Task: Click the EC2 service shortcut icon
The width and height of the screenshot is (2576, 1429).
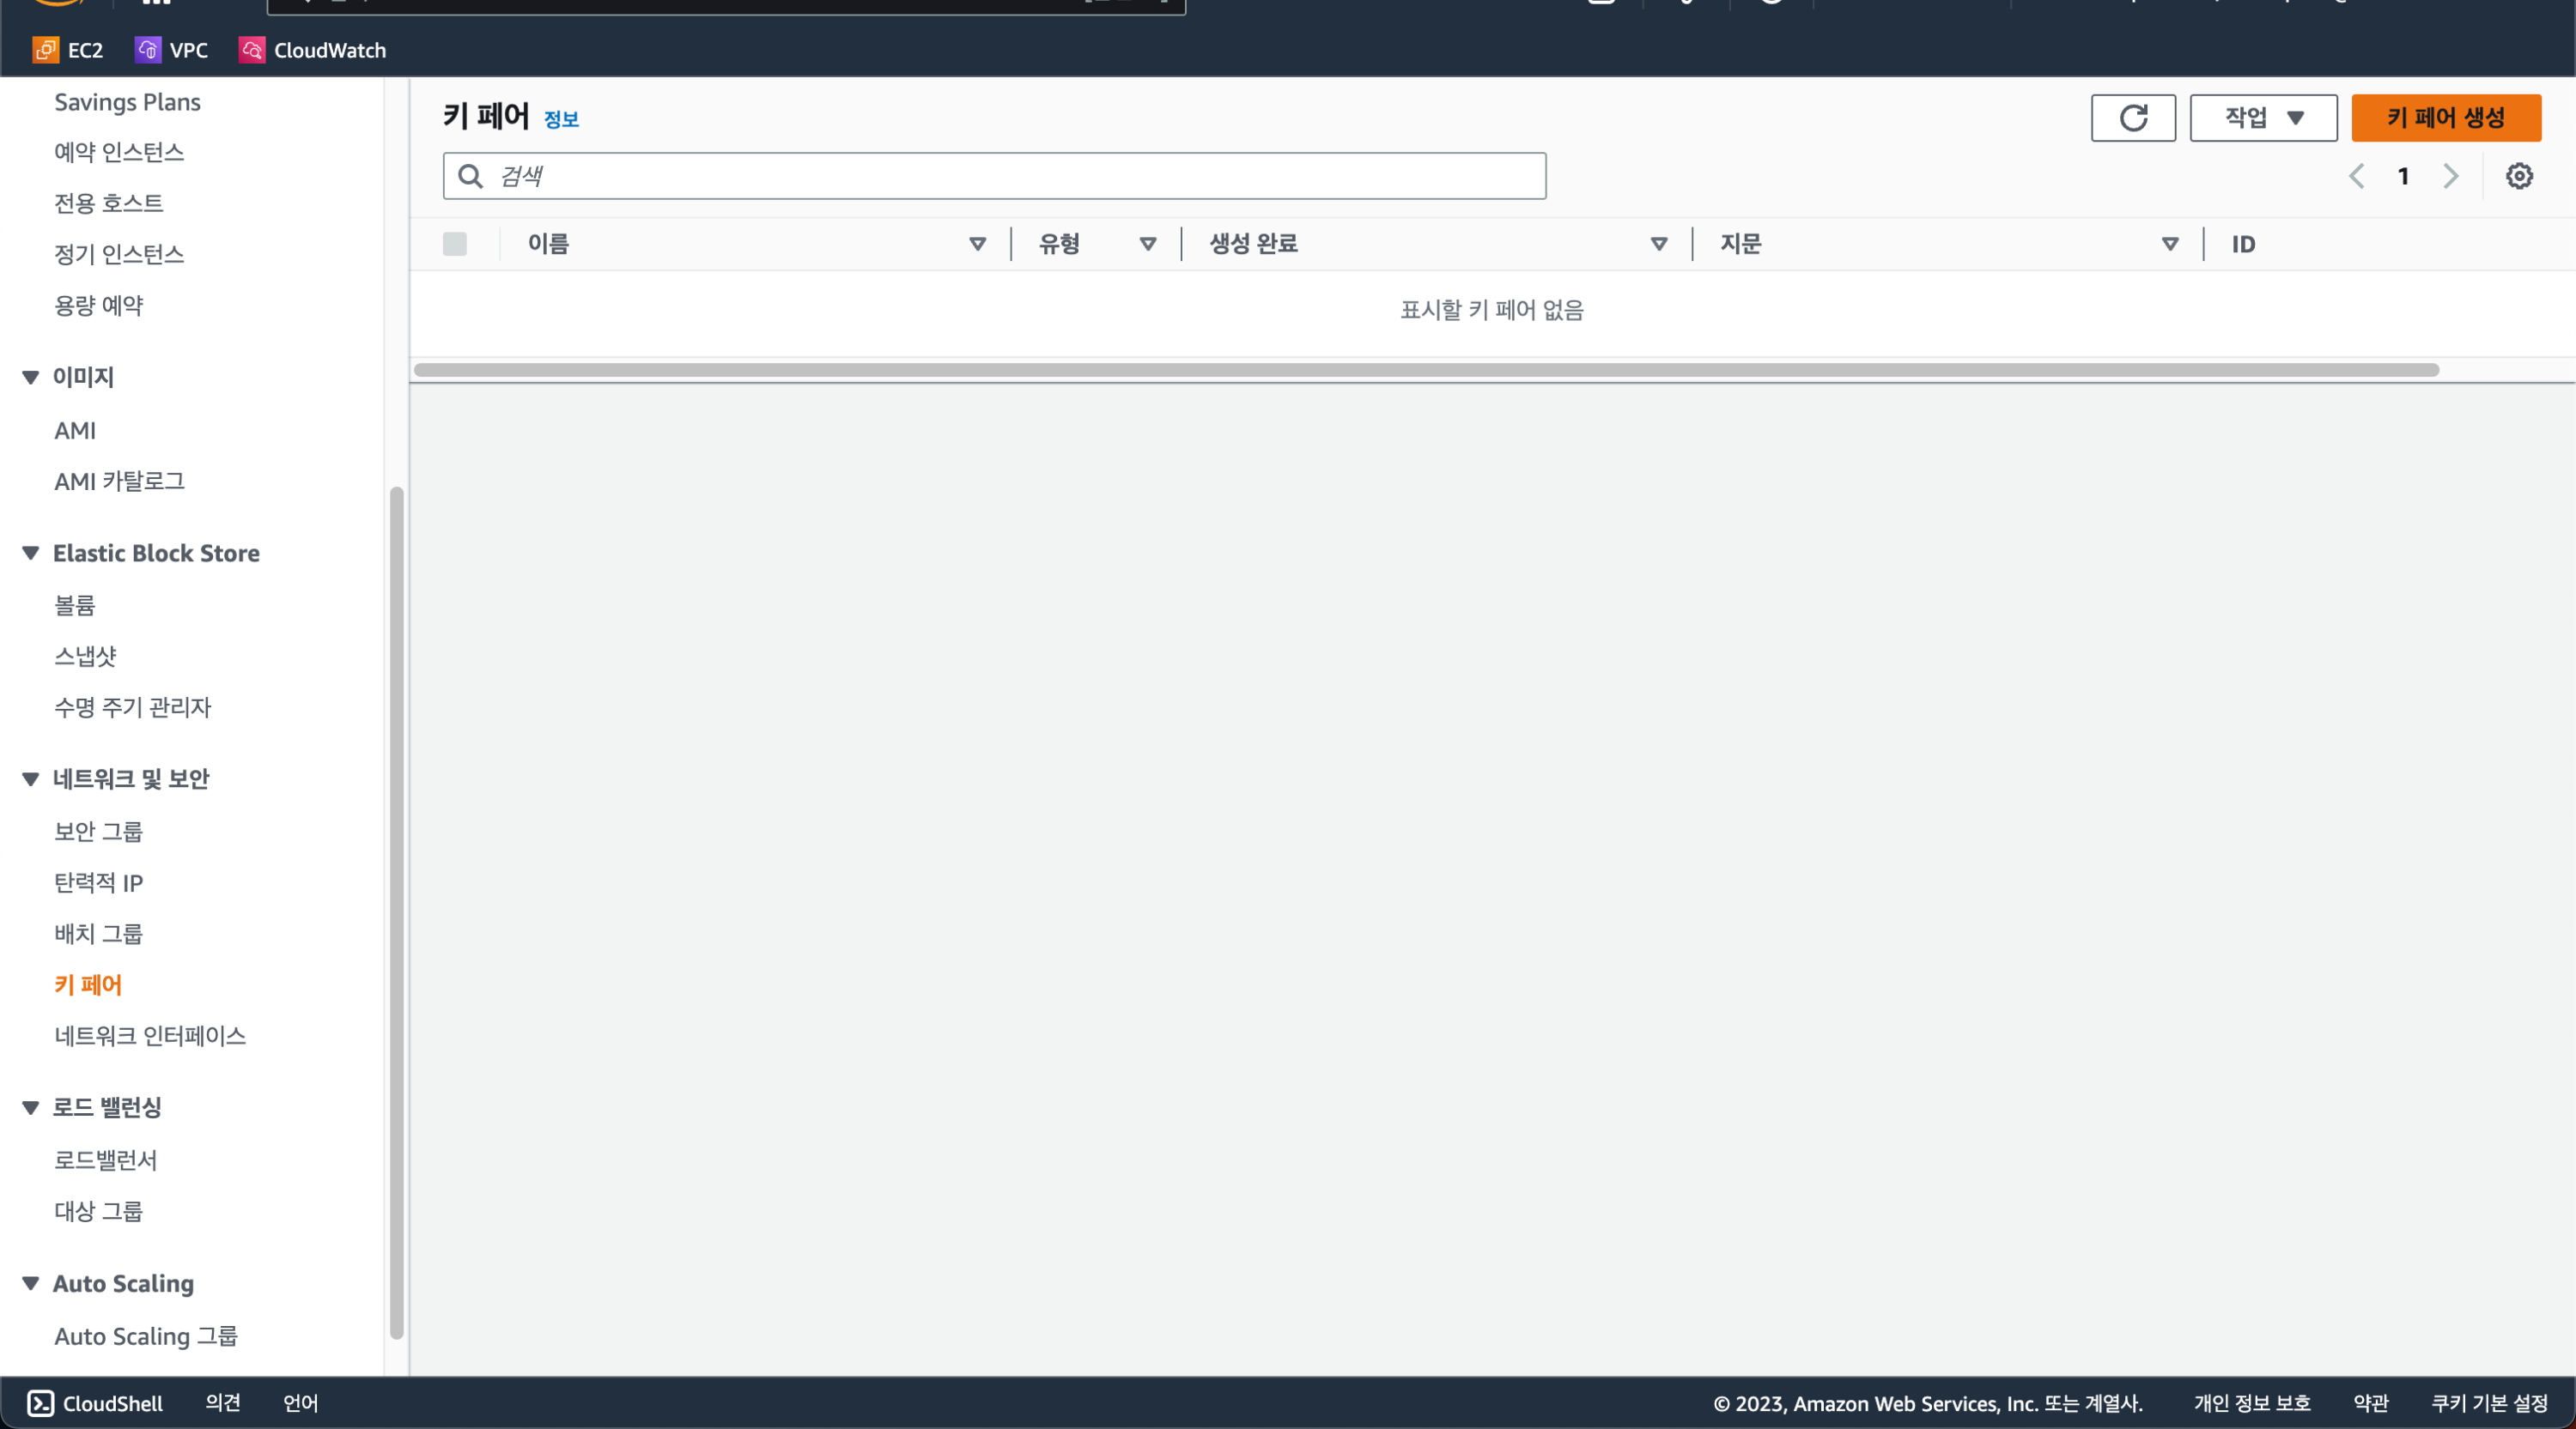Action: [45, 50]
